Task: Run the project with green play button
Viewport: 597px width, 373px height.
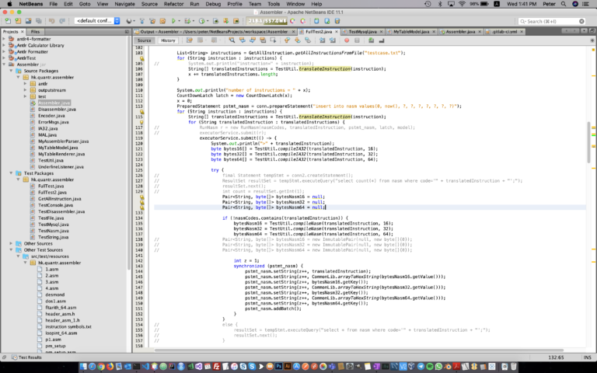Action: coord(173,21)
